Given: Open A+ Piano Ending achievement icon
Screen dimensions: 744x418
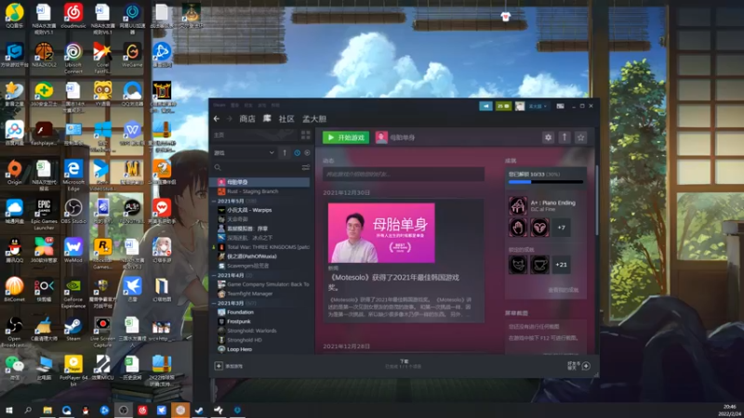Looking at the screenshot, I should (x=518, y=205).
